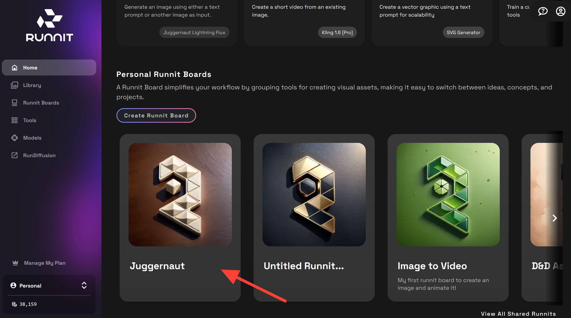
Task: Select the credits counter icon showing 38,159
Action: point(15,304)
